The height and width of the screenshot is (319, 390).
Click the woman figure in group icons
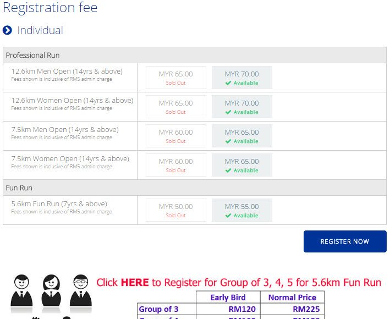pyautogui.click(x=51, y=290)
